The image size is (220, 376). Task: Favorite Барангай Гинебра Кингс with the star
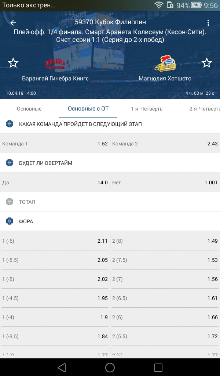click(13, 63)
